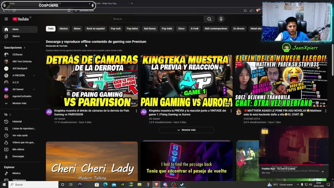Open options for Paing Gaming vs Aurora video

pos(231,111)
